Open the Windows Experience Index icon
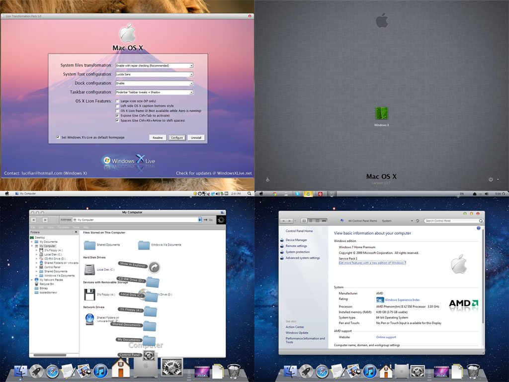This screenshot has height=382, width=509. pyautogui.click(x=380, y=300)
